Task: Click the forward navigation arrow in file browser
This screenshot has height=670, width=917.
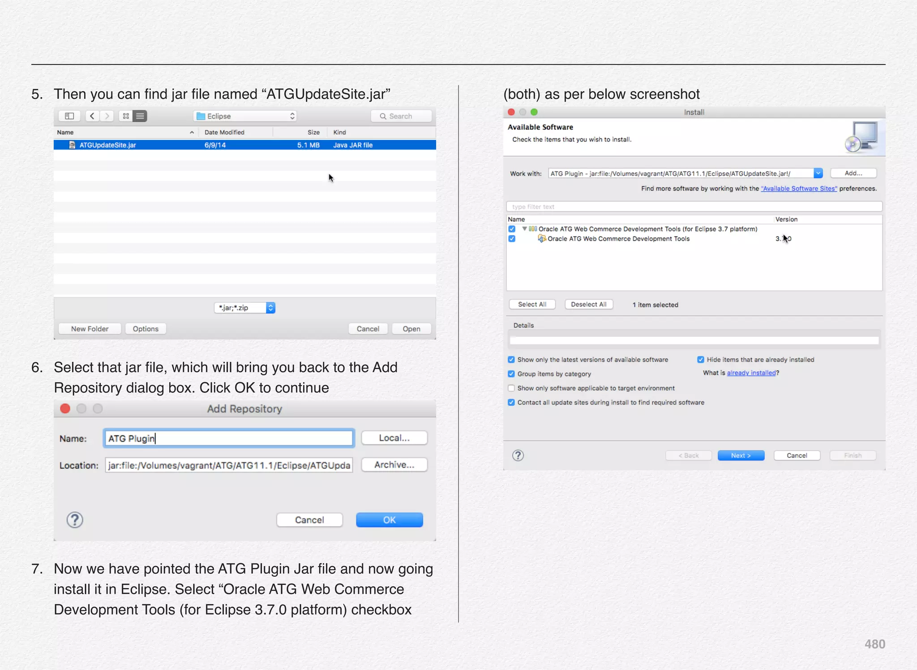Action: click(107, 116)
